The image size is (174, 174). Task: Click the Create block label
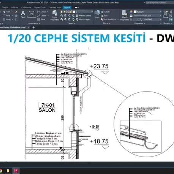pos(107,12)
